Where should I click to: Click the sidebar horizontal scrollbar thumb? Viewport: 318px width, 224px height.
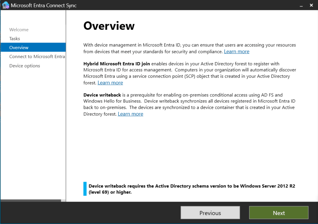[x=30, y=200]
